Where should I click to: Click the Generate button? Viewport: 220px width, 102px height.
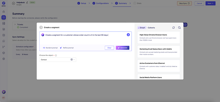click(122, 48)
